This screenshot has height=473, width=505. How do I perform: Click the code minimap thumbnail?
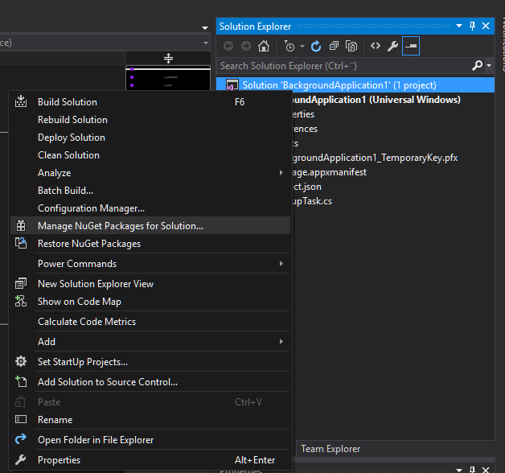(x=168, y=78)
